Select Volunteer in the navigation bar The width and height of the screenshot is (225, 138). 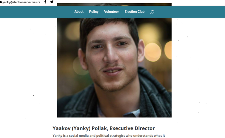(112, 12)
